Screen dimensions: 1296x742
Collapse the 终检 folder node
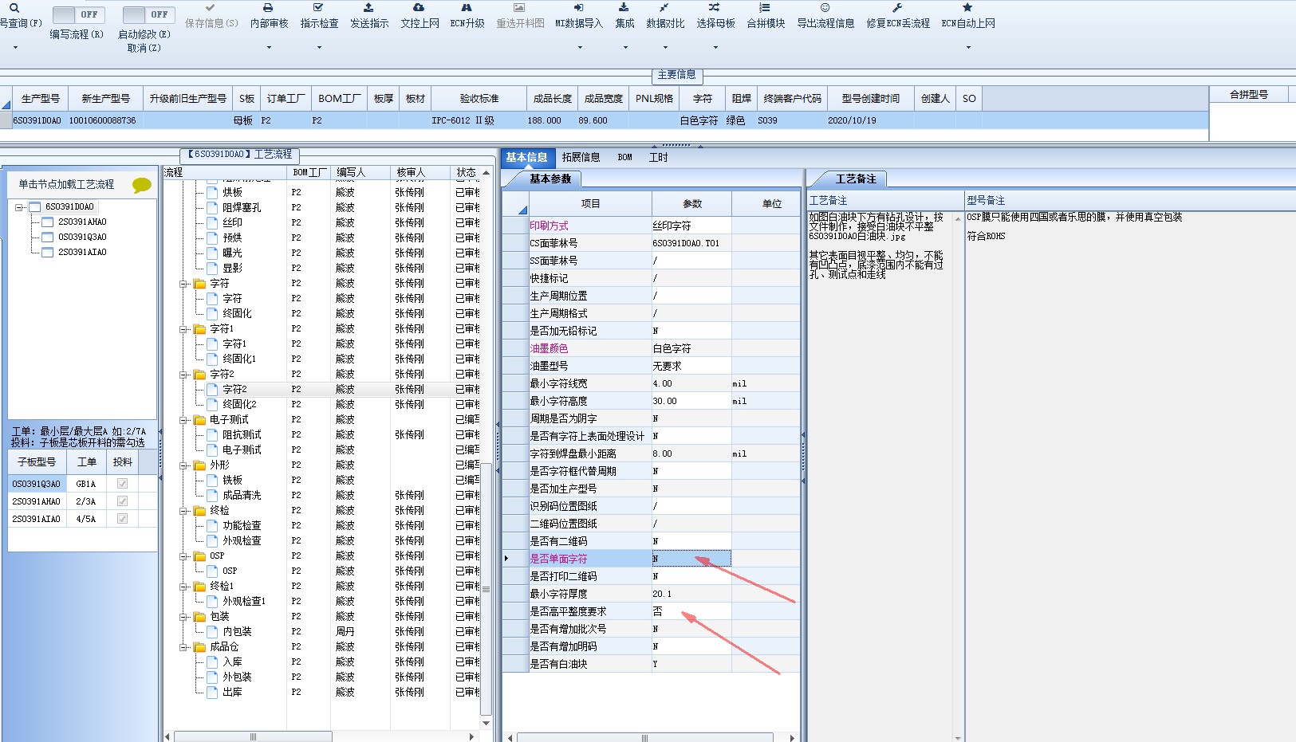(184, 510)
